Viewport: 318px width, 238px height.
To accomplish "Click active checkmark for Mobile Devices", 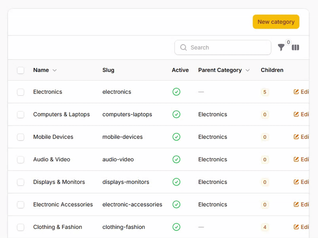I will (176, 137).
